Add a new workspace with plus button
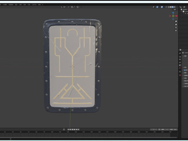 click(x=43, y=5)
